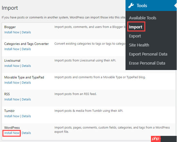The image size is (177, 142).
Task: Install the Tumblr importer now
Action: click(12, 116)
